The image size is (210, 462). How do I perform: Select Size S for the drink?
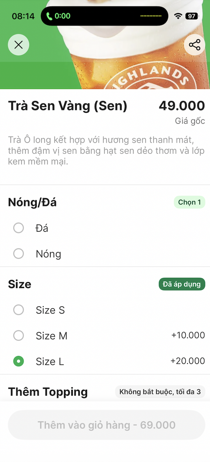[x=18, y=310]
